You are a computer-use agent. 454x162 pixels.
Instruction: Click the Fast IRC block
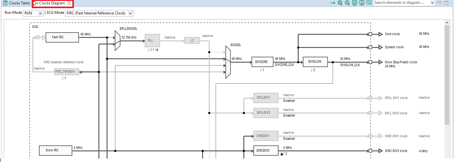[62, 37]
